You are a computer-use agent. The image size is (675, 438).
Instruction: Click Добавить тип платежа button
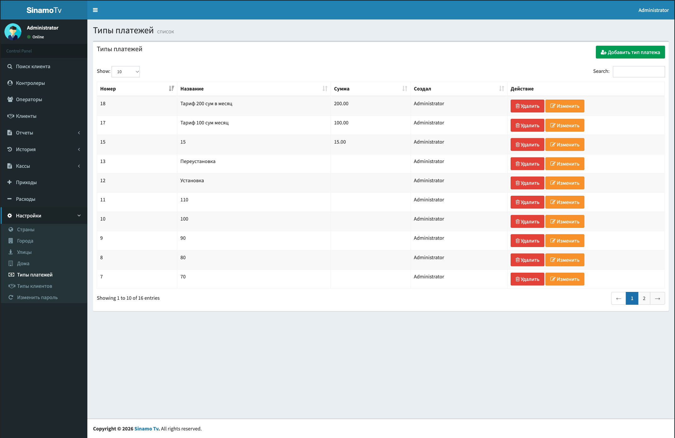630,52
